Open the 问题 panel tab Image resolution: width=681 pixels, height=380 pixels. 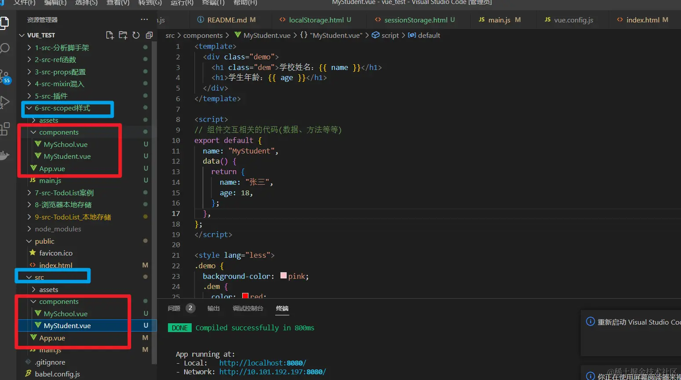click(x=174, y=308)
